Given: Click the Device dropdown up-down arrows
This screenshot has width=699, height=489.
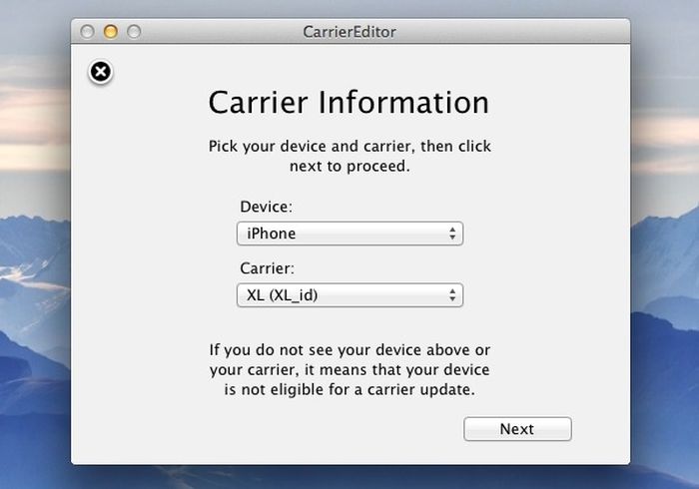Looking at the screenshot, I should click(452, 234).
